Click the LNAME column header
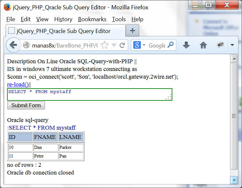This screenshot has height=188, width=242. pos(71,137)
